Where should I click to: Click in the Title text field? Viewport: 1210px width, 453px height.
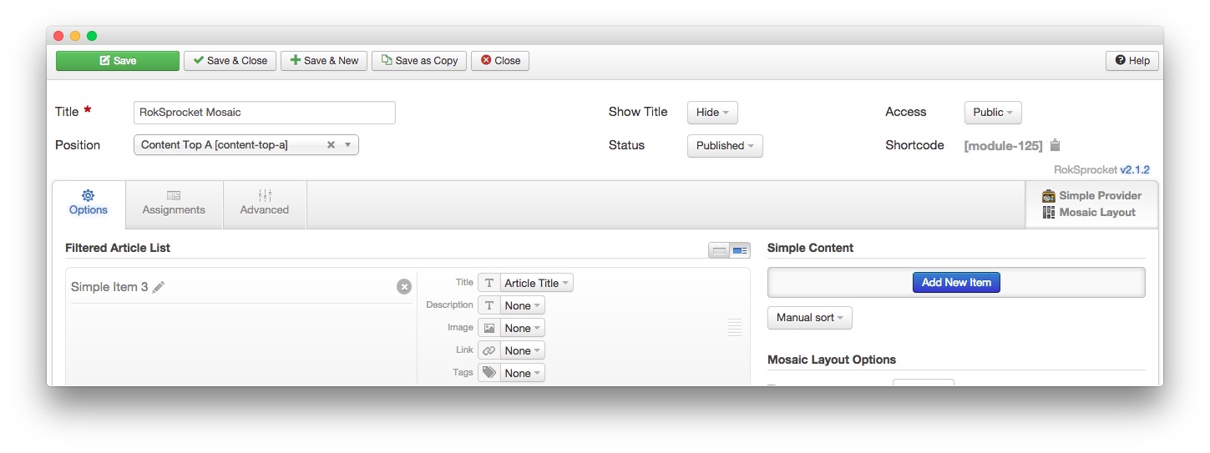tap(264, 112)
